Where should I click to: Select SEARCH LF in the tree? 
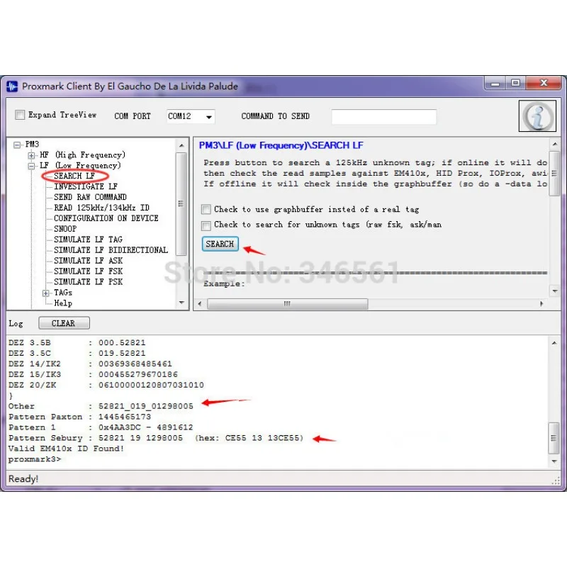tap(74, 176)
